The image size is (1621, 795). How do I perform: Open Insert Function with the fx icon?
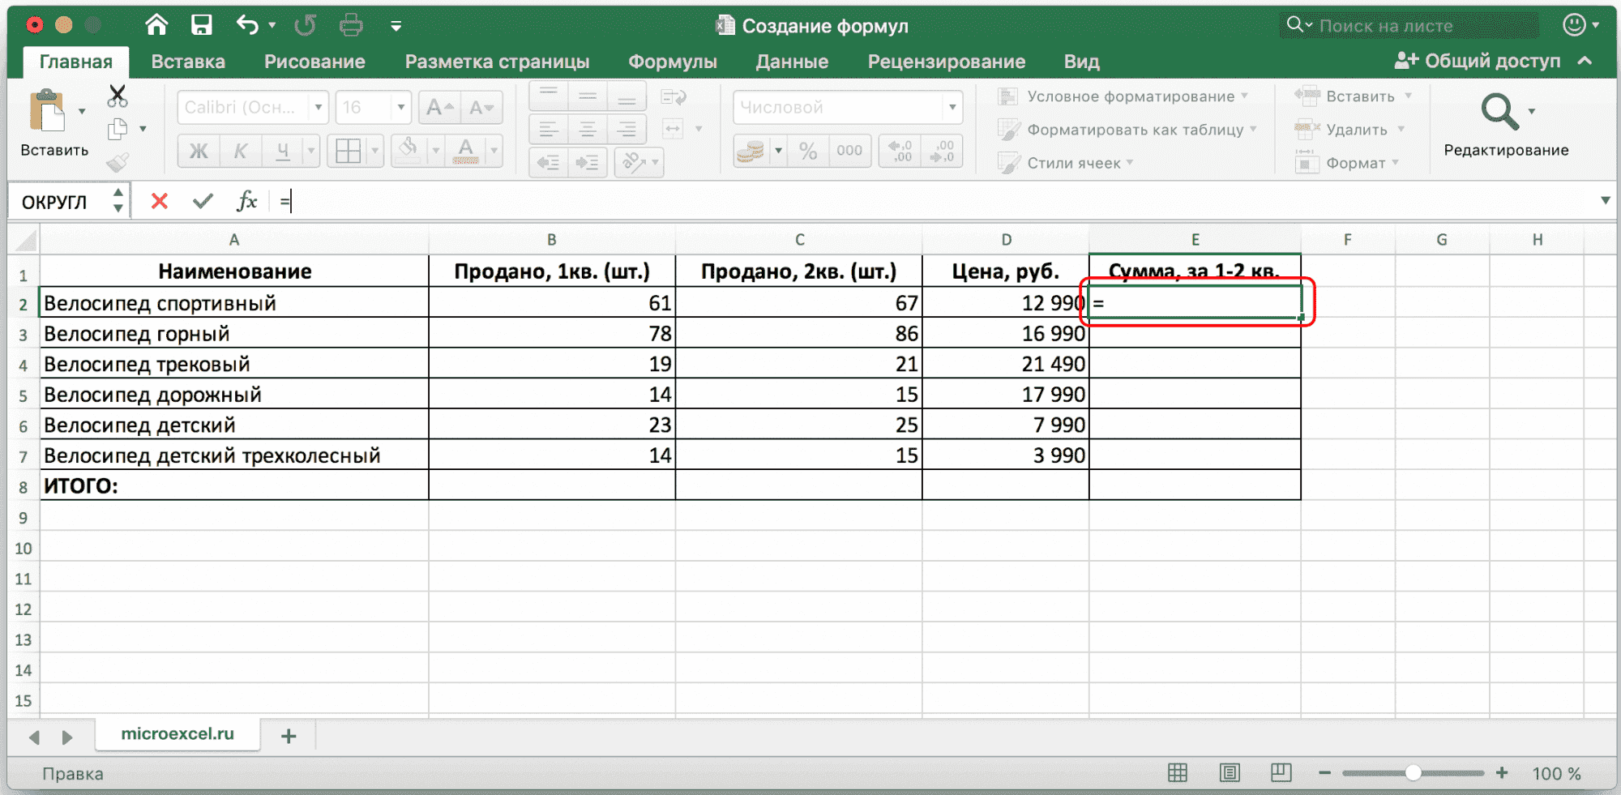point(247,200)
